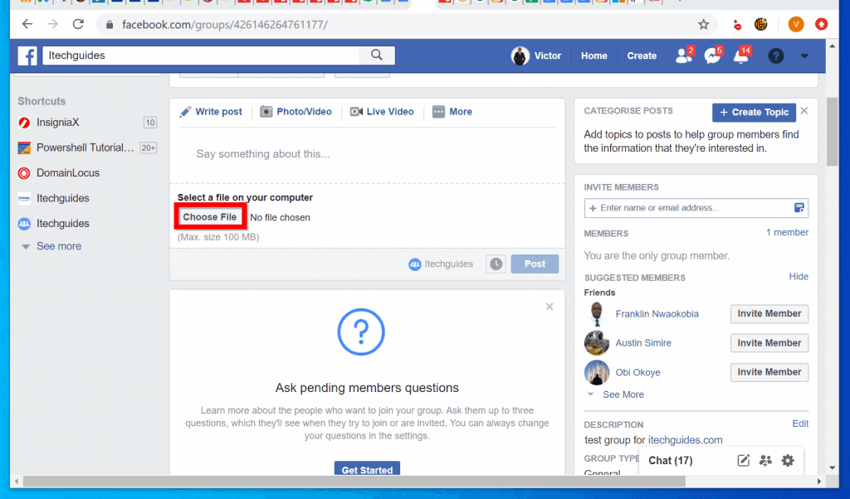Select the Photo/Video tab
The image size is (850, 499).
pos(296,112)
